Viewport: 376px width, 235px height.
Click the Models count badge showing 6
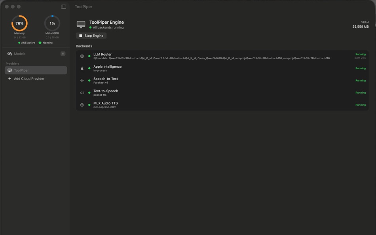click(x=63, y=53)
